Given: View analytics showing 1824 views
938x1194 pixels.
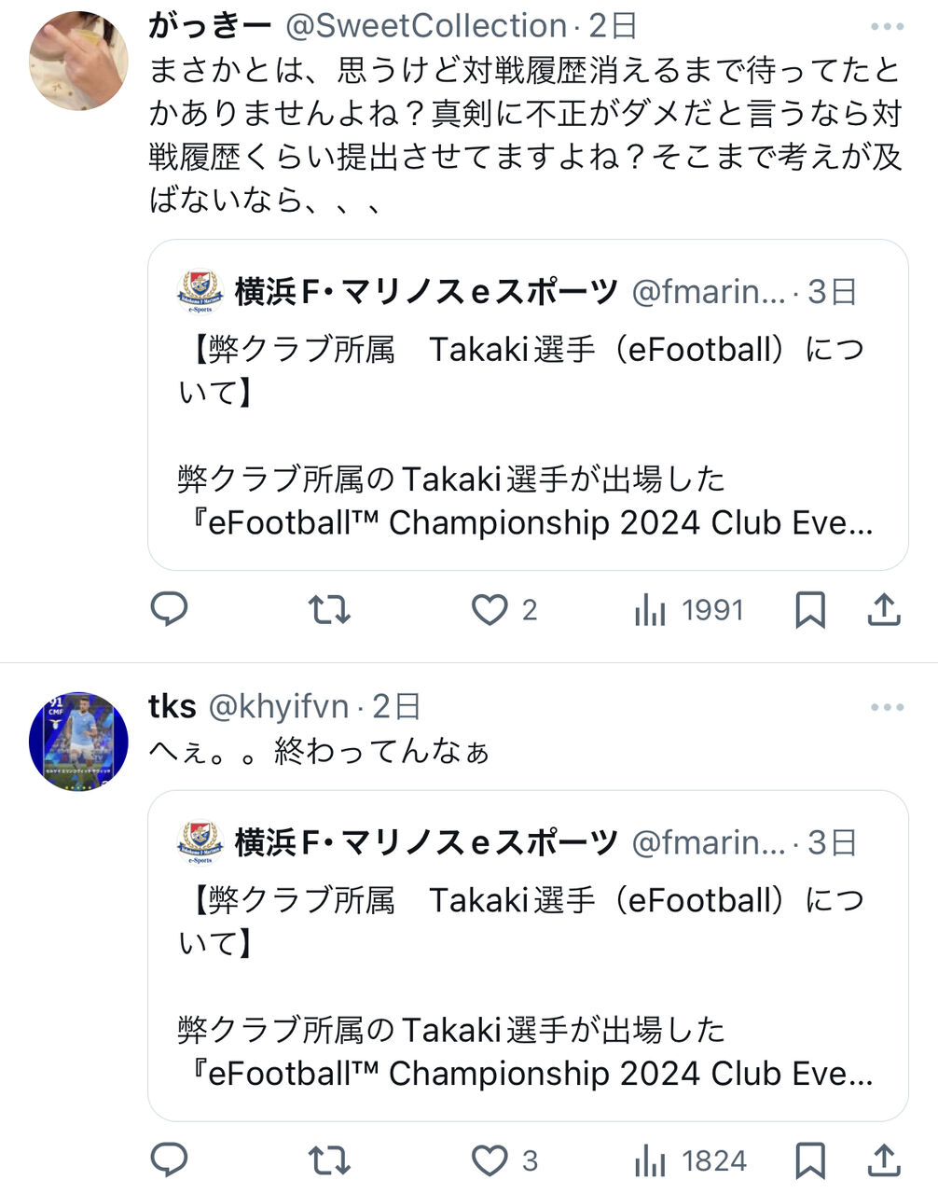Looking at the screenshot, I should tap(690, 1160).
